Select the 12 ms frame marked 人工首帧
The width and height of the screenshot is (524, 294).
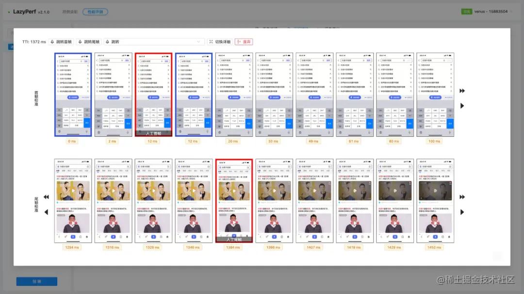tap(153, 95)
